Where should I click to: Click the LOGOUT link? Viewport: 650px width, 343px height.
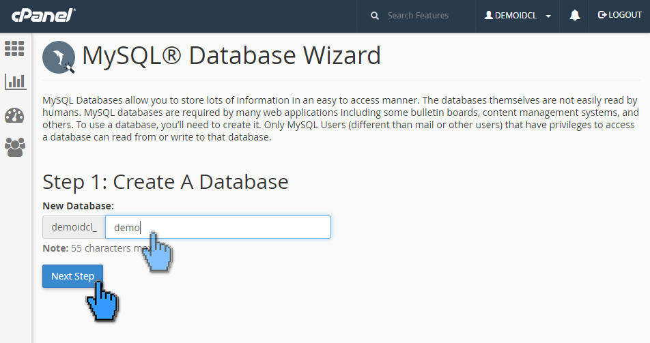(x=620, y=15)
